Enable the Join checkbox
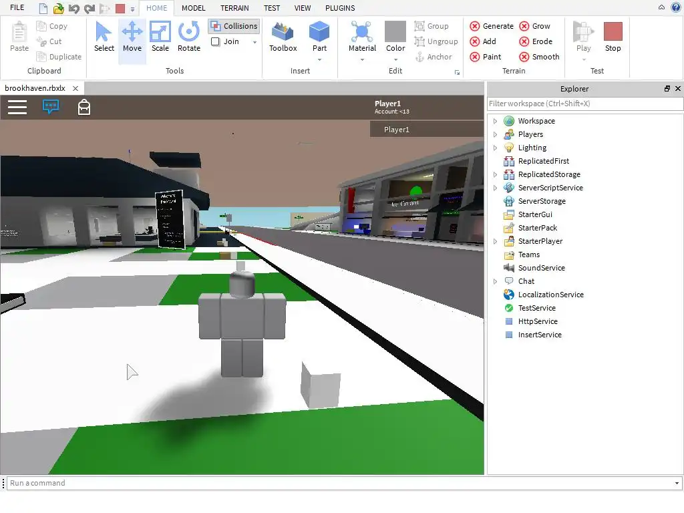The image size is (684, 513). click(x=215, y=41)
